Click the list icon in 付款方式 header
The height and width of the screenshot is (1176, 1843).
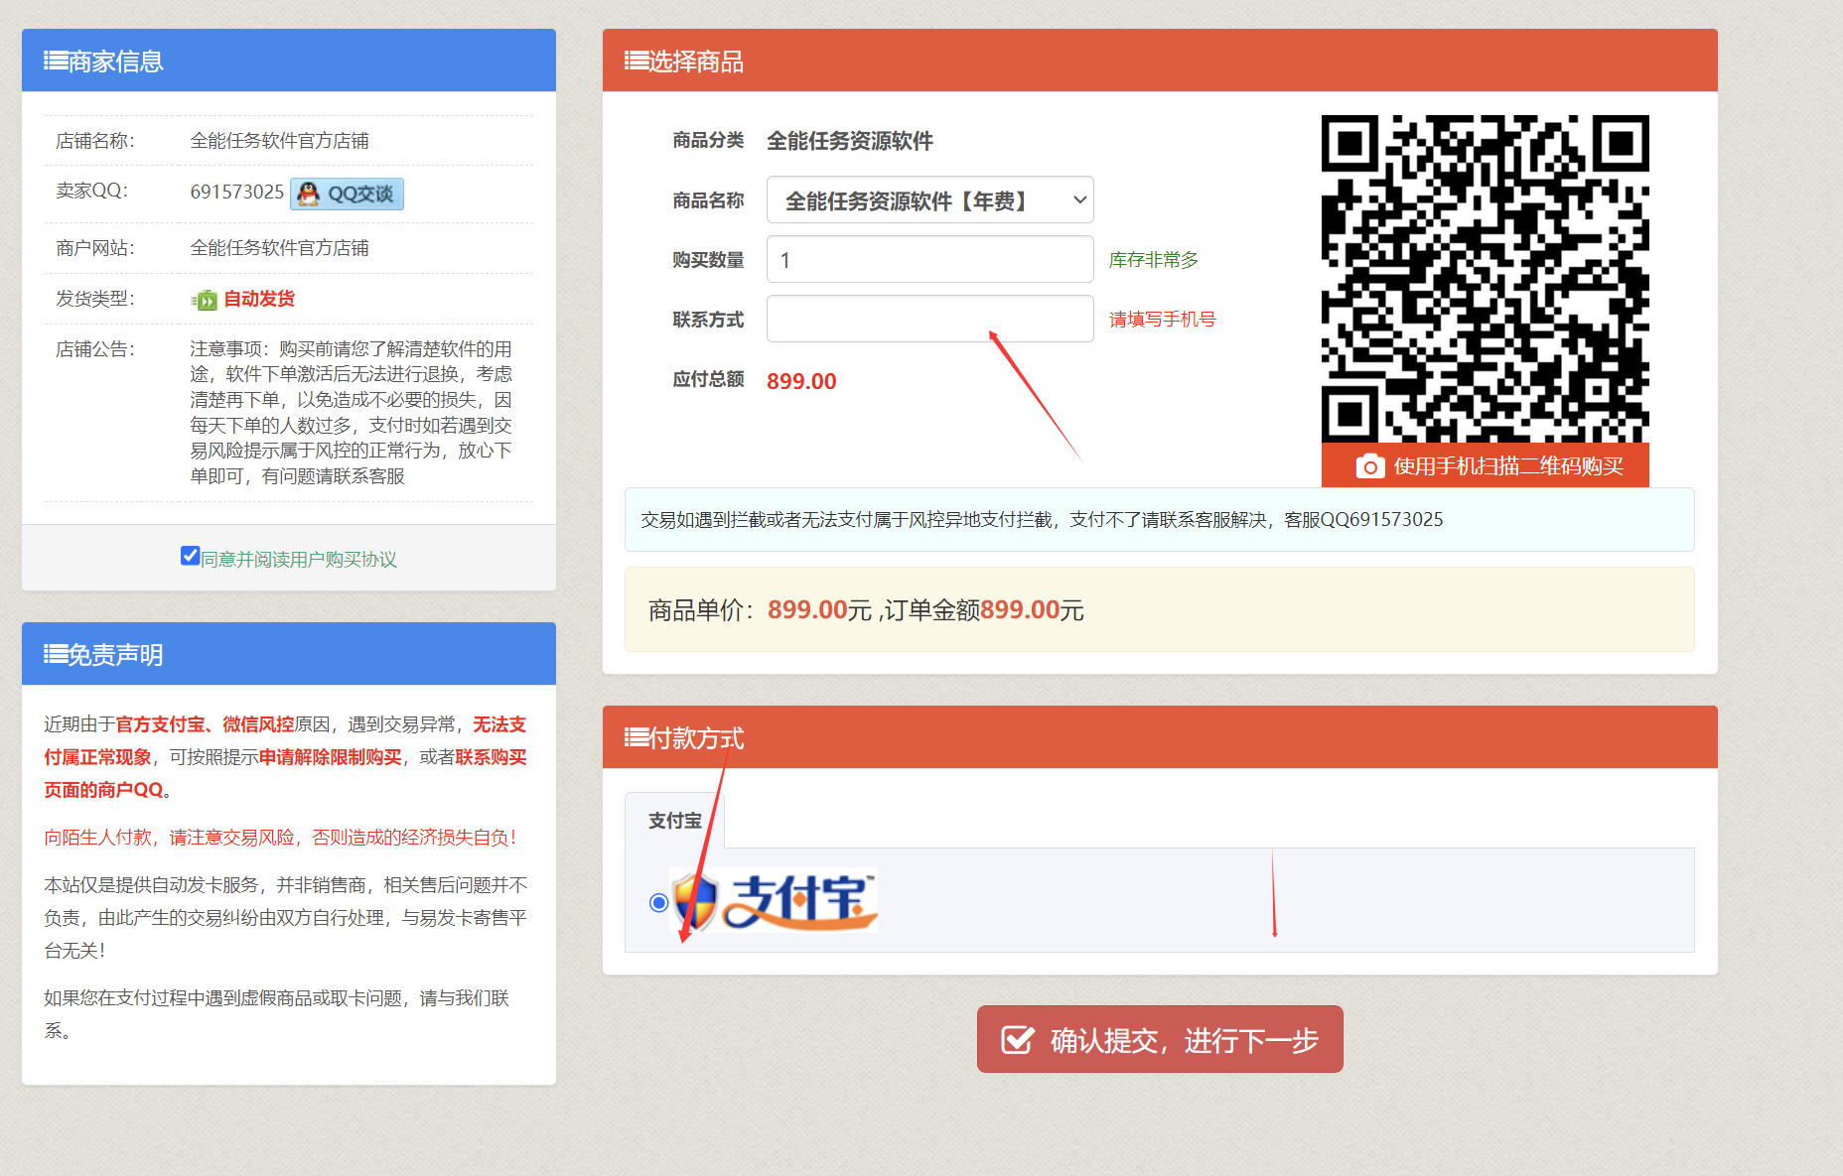pyautogui.click(x=636, y=738)
